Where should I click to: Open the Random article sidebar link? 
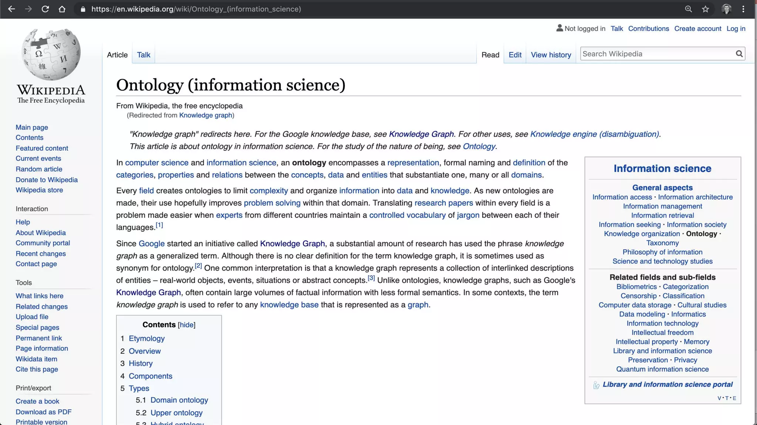[39, 169]
